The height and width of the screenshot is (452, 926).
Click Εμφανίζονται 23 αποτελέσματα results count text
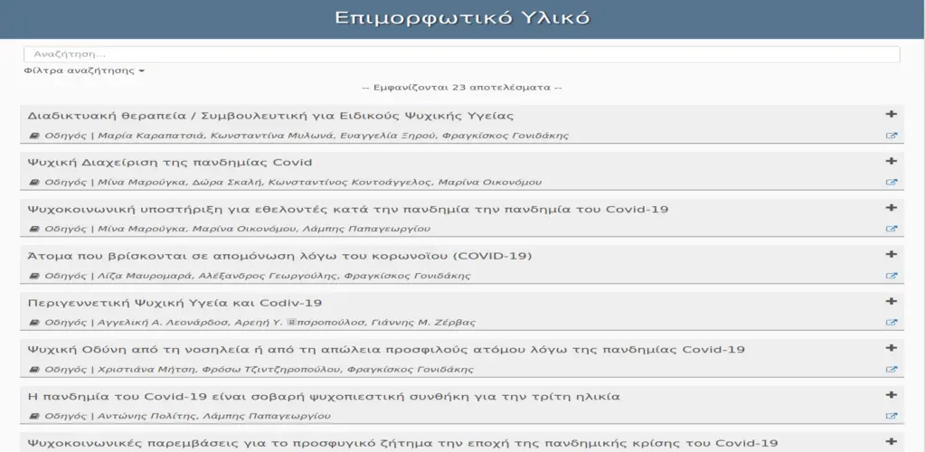[x=462, y=88]
